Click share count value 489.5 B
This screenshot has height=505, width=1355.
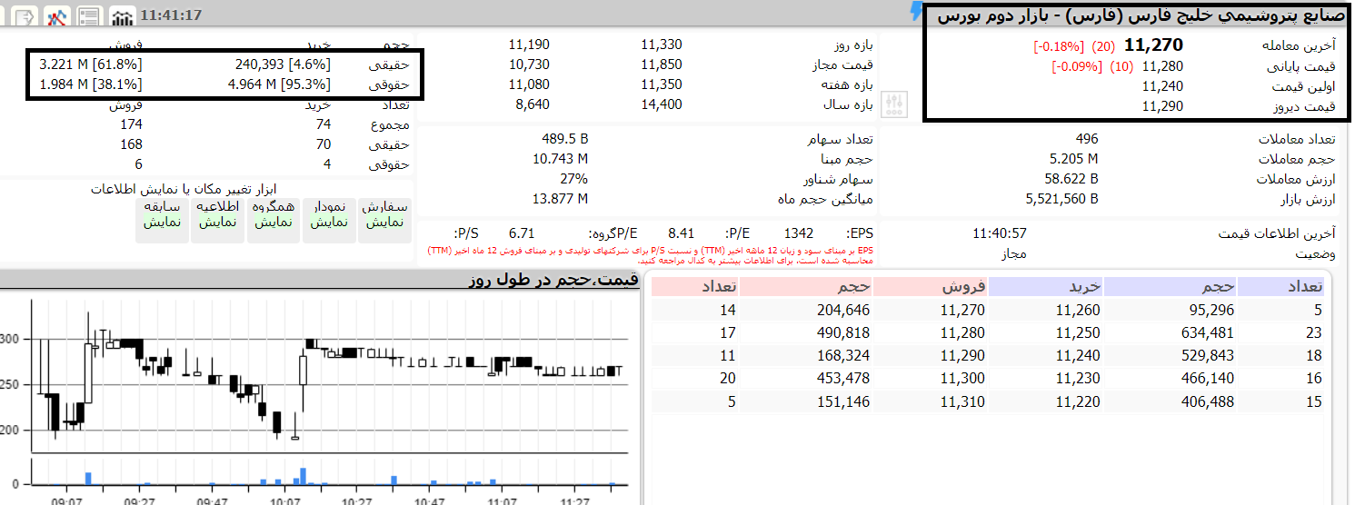click(x=564, y=139)
